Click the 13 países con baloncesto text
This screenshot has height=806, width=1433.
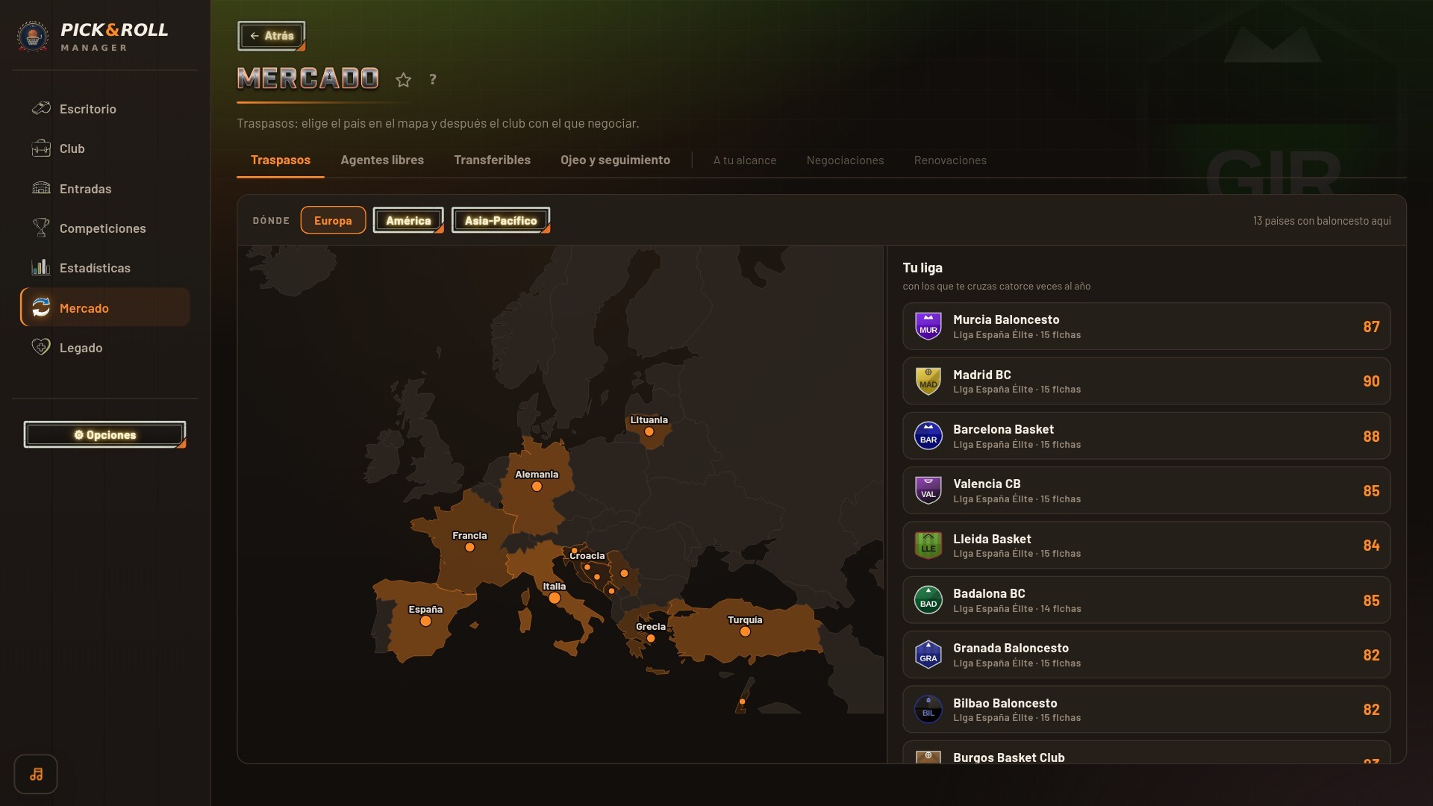coord(1322,221)
